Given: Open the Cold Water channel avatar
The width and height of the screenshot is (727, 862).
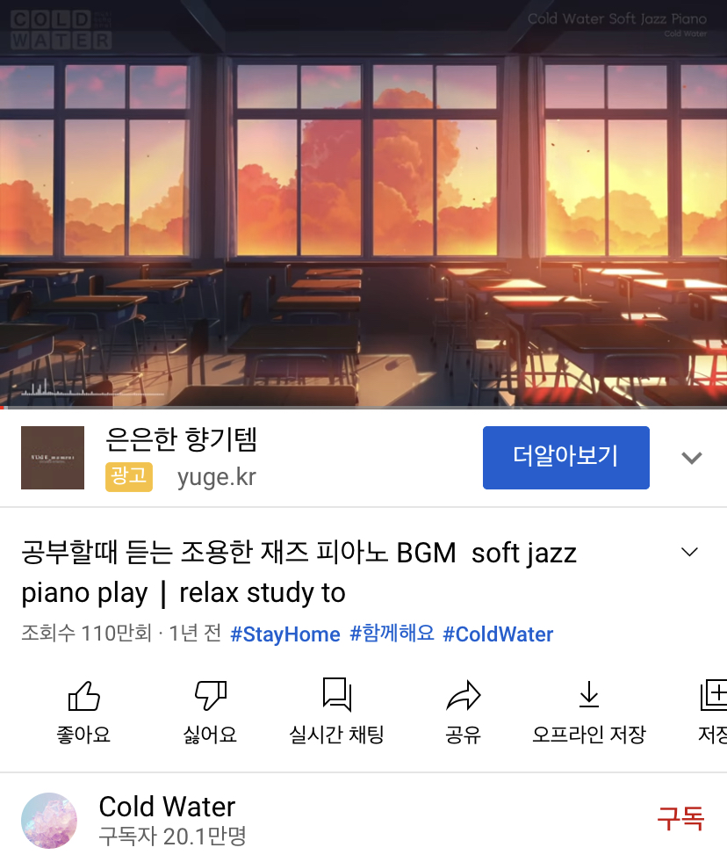Looking at the screenshot, I should click(x=49, y=820).
